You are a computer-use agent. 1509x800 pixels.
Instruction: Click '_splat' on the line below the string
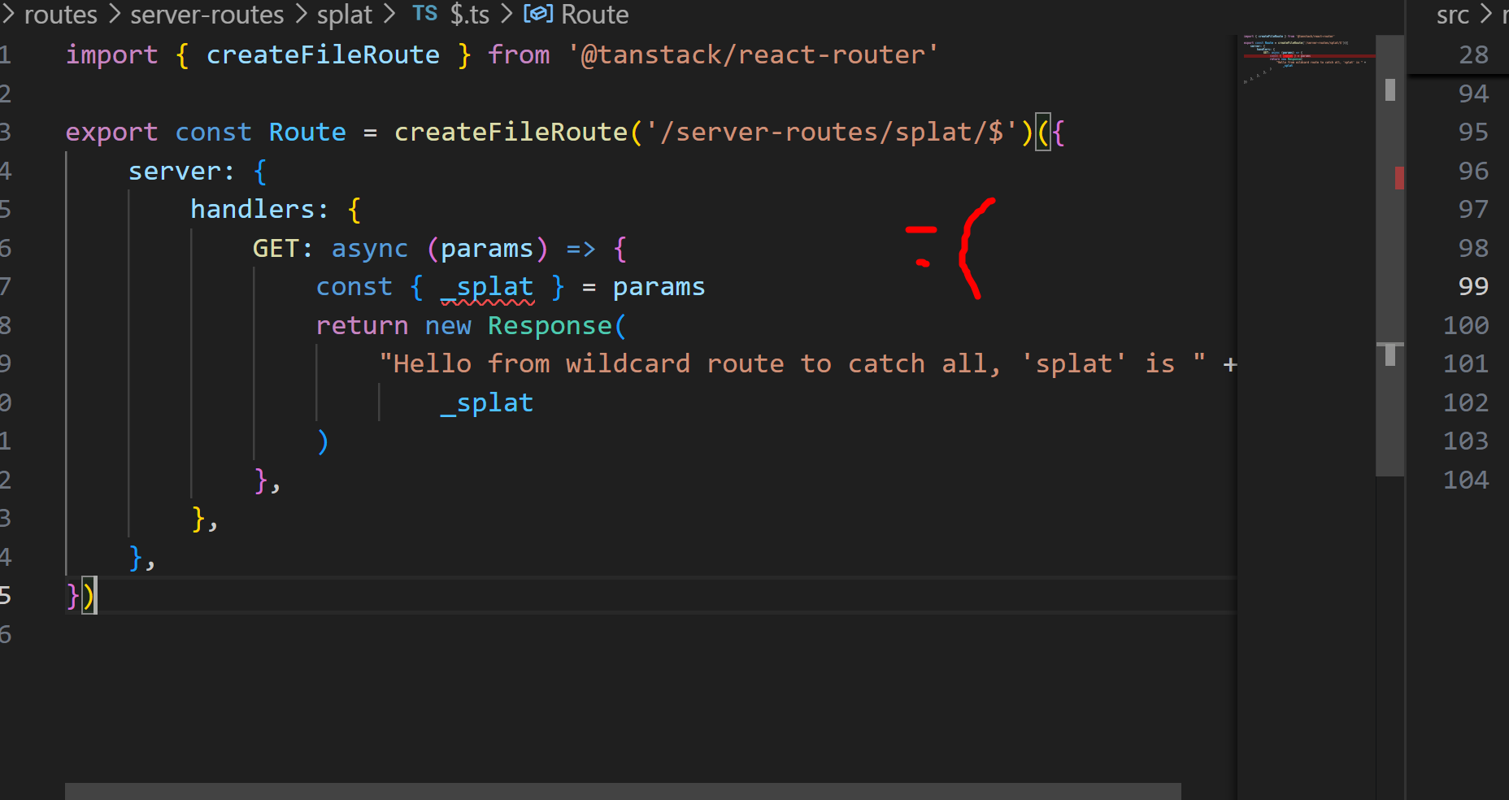coord(487,403)
